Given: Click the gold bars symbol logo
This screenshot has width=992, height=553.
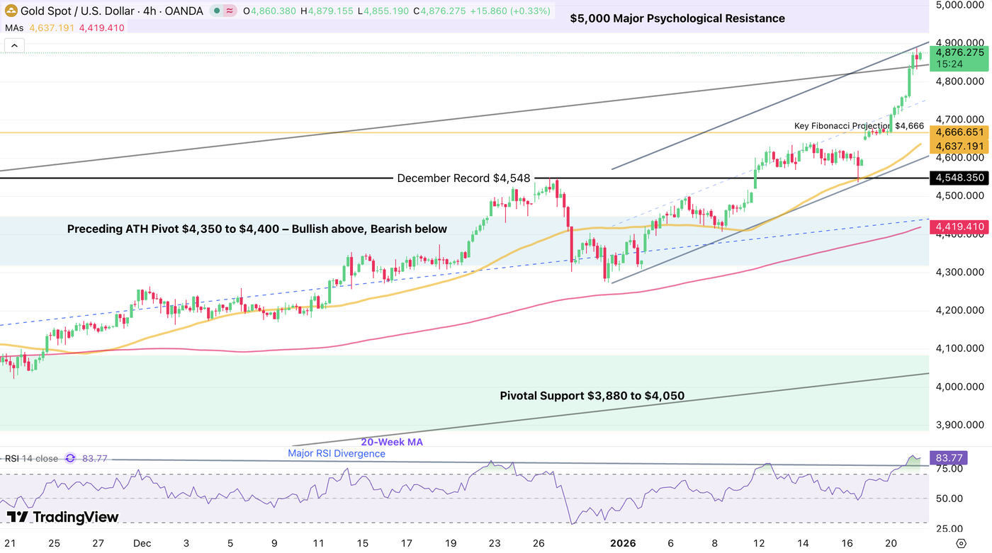Looking at the screenshot, I should (11, 11).
